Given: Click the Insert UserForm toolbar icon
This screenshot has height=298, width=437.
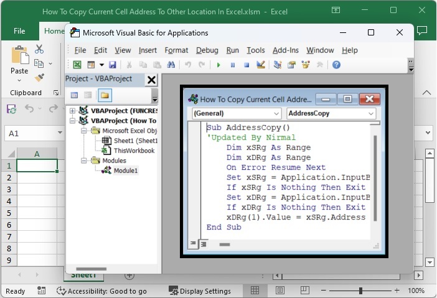Looking at the screenshot, I should click(91, 65).
